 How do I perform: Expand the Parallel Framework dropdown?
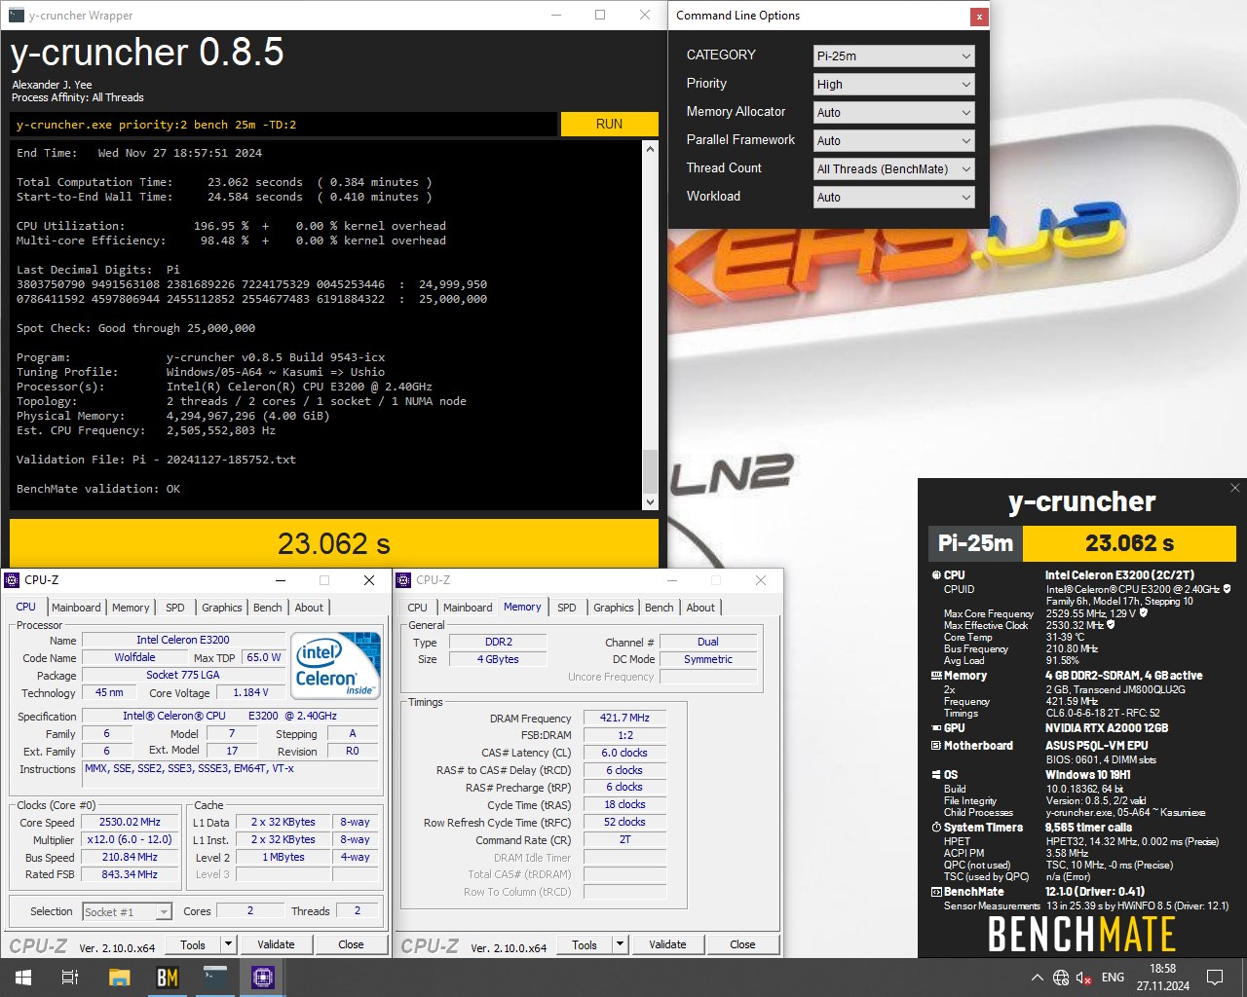[893, 140]
